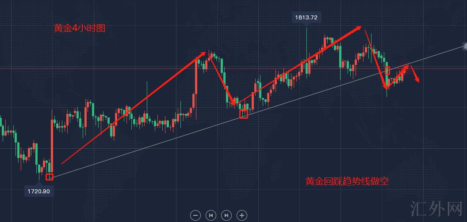
Task: Click the tall red candle at the first peak
Action: pyautogui.click(x=195, y=76)
